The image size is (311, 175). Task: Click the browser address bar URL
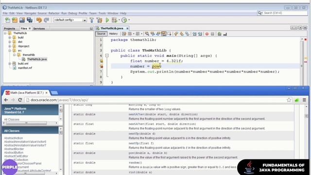click(x=59, y=100)
